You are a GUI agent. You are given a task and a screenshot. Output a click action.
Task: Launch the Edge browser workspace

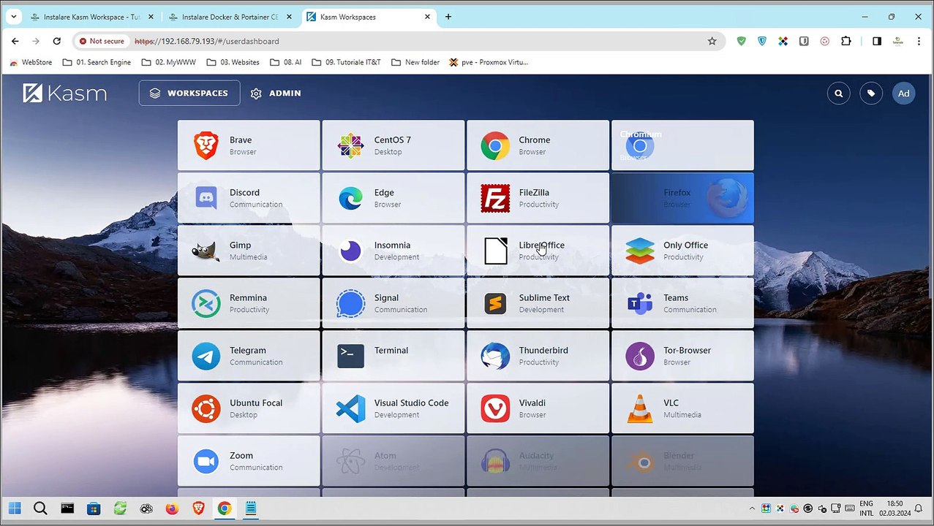pyautogui.click(x=393, y=198)
